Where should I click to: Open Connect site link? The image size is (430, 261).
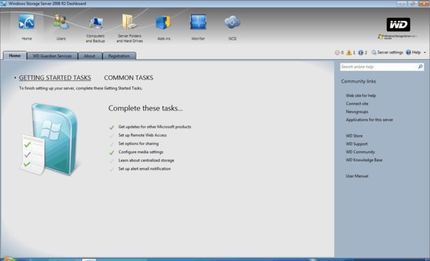click(357, 104)
